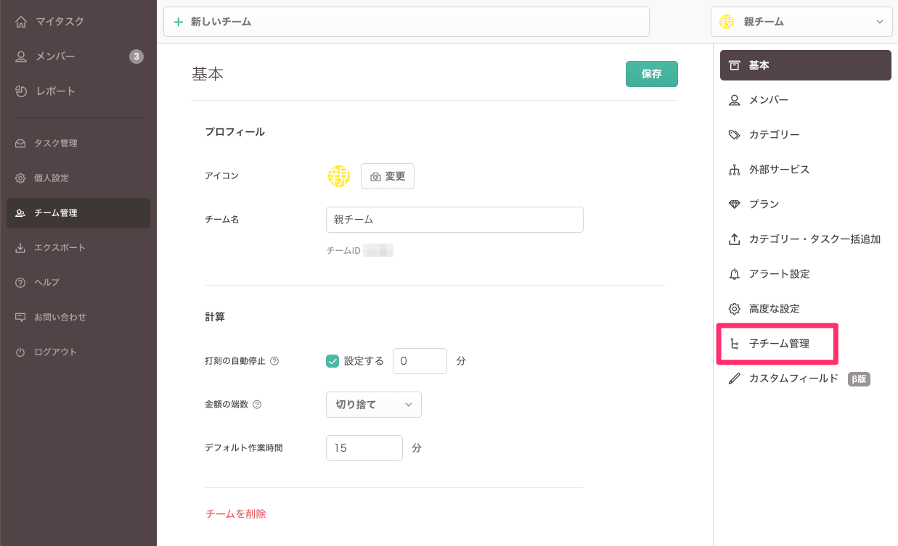Toggle the 設定する checkbox
The width and height of the screenshot is (898, 546).
click(x=332, y=361)
